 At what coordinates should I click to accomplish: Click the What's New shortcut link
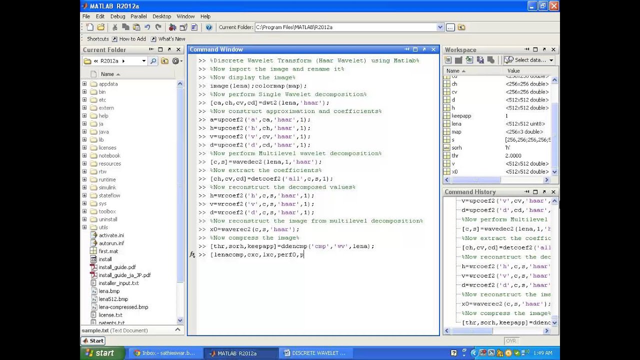tap(168, 39)
